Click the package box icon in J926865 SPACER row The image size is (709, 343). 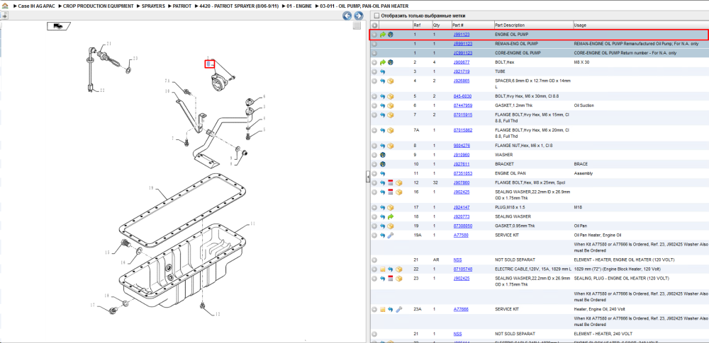(390, 81)
